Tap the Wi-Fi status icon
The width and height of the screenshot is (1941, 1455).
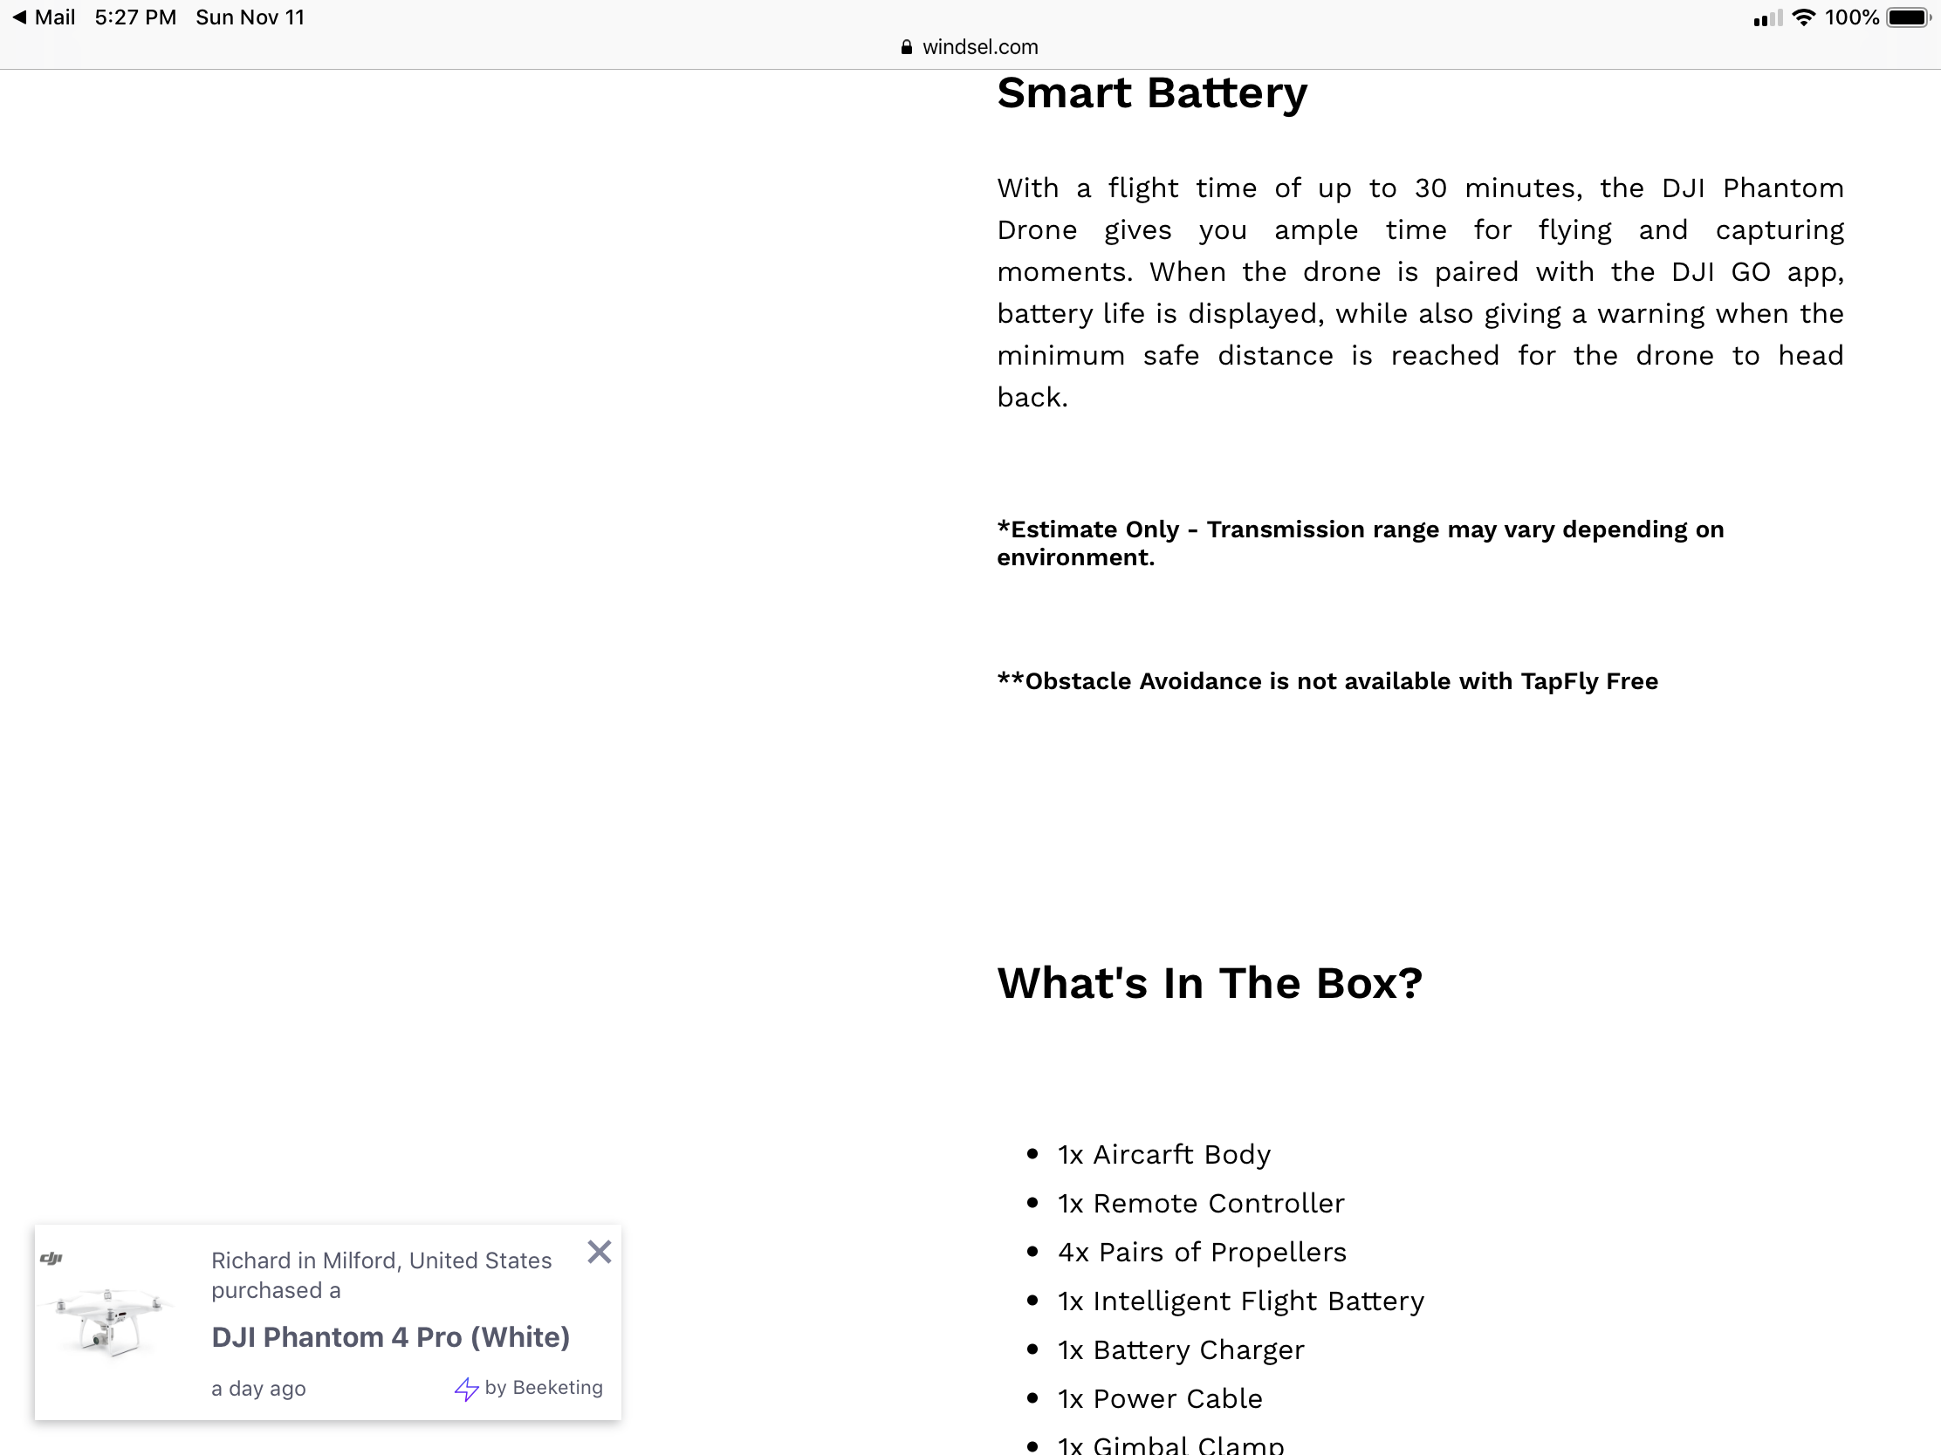click(x=1803, y=17)
